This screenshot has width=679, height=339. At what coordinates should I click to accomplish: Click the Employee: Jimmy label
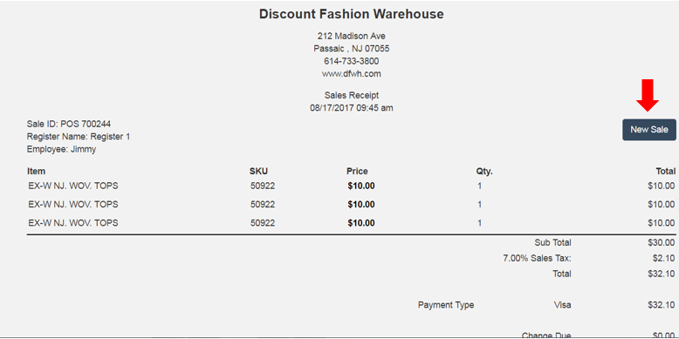(61, 150)
